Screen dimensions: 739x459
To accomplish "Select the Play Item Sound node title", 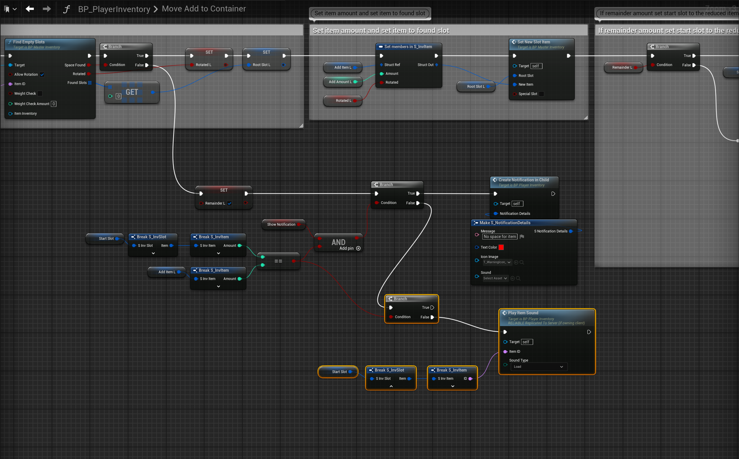I will [523, 313].
